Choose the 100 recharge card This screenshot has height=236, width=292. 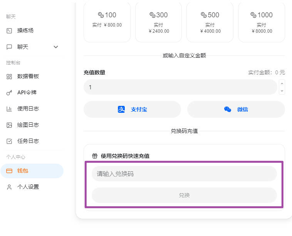[107, 22]
